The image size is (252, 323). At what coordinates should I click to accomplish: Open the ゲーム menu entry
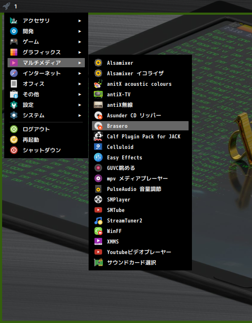pos(46,42)
